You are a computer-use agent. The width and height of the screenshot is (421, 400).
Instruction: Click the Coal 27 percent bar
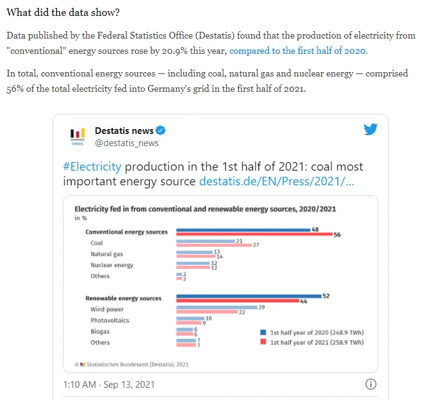click(214, 245)
